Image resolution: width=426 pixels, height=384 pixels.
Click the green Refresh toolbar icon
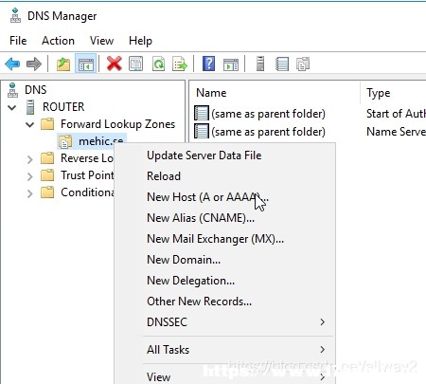click(x=158, y=64)
